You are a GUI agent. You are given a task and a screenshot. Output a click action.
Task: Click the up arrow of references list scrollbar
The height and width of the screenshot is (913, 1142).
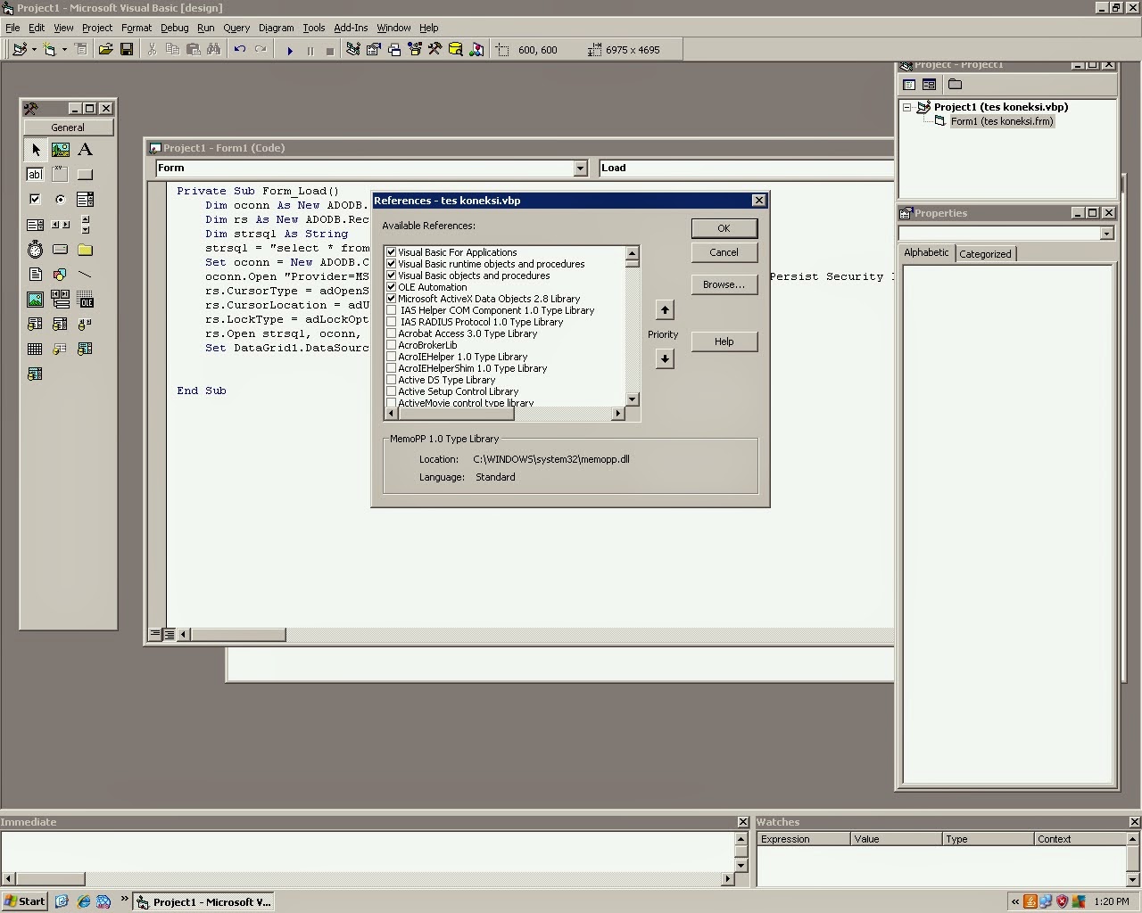click(633, 253)
